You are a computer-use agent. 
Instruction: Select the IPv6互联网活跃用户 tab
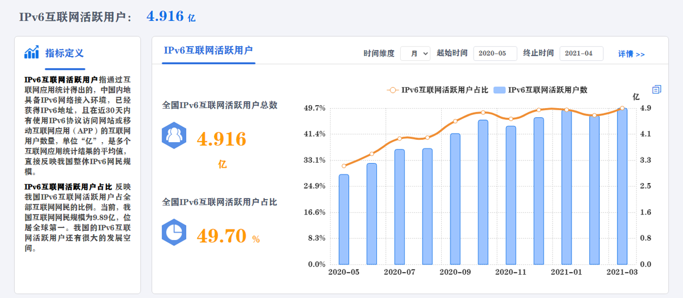coord(208,50)
